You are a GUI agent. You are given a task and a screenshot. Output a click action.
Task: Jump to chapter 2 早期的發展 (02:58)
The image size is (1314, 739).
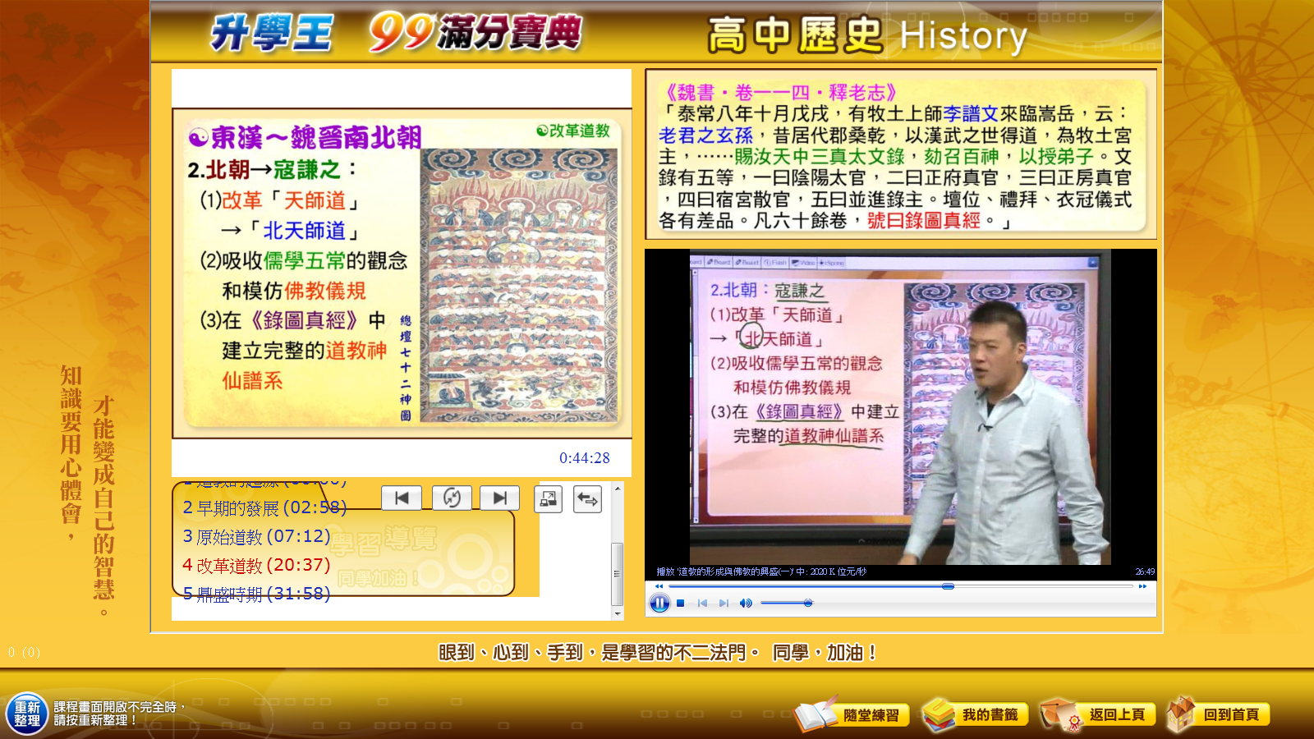(x=264, y=507)
